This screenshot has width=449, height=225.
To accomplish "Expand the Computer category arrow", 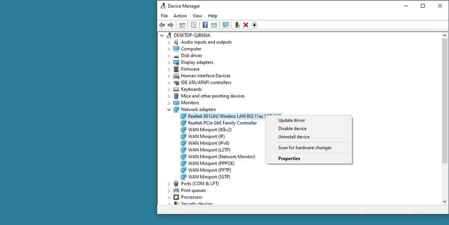I will (x=169, y=49).
